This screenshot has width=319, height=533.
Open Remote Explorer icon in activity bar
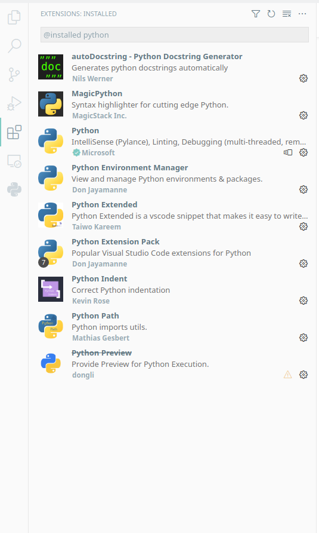(x=14, y=161)
